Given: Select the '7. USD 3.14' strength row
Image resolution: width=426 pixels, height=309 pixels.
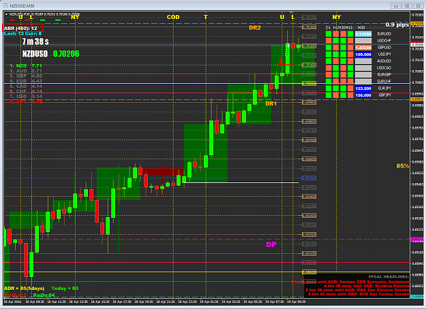Looking at the screenshot, I should click(26, 97).
